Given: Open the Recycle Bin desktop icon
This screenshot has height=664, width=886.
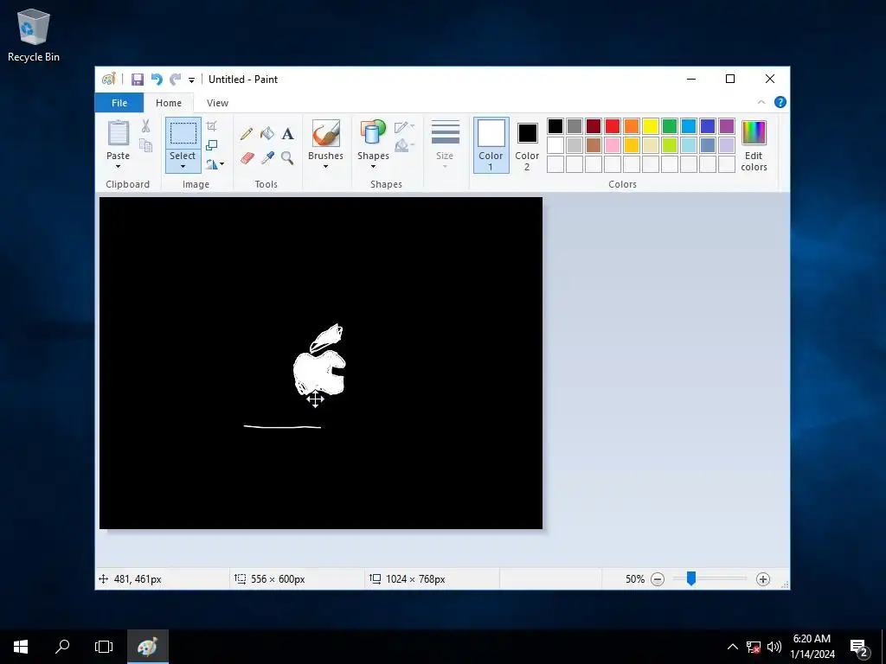Looking at the screenshot, I should pos(34,35).
